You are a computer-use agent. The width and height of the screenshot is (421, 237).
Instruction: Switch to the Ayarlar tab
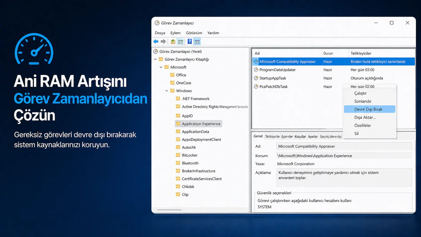click(313, 137)
